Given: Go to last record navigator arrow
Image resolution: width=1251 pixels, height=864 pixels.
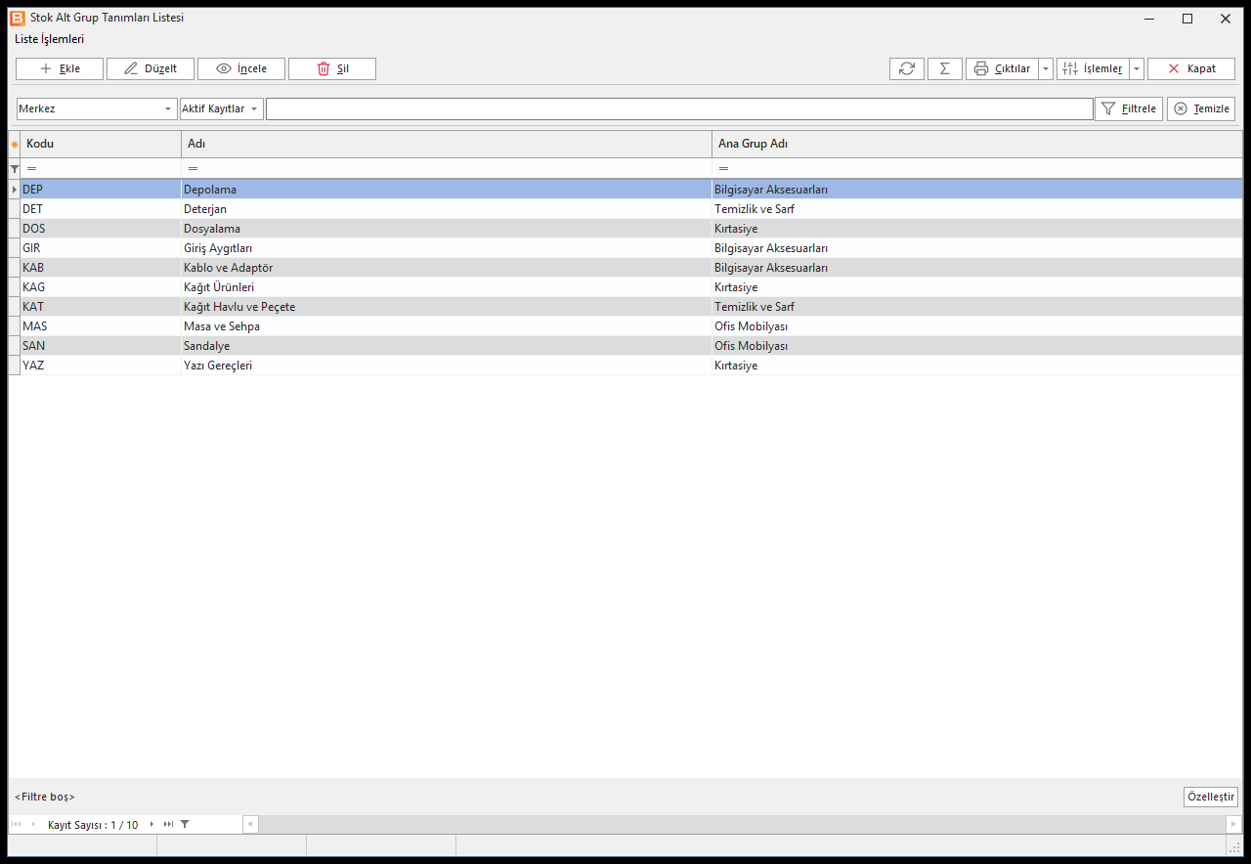Looking at the screenshot, I should point(168,824).
